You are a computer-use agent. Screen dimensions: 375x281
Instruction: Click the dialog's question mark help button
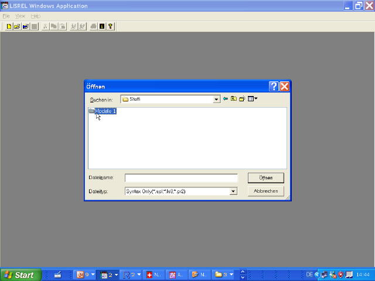click(x=274, y=86)
